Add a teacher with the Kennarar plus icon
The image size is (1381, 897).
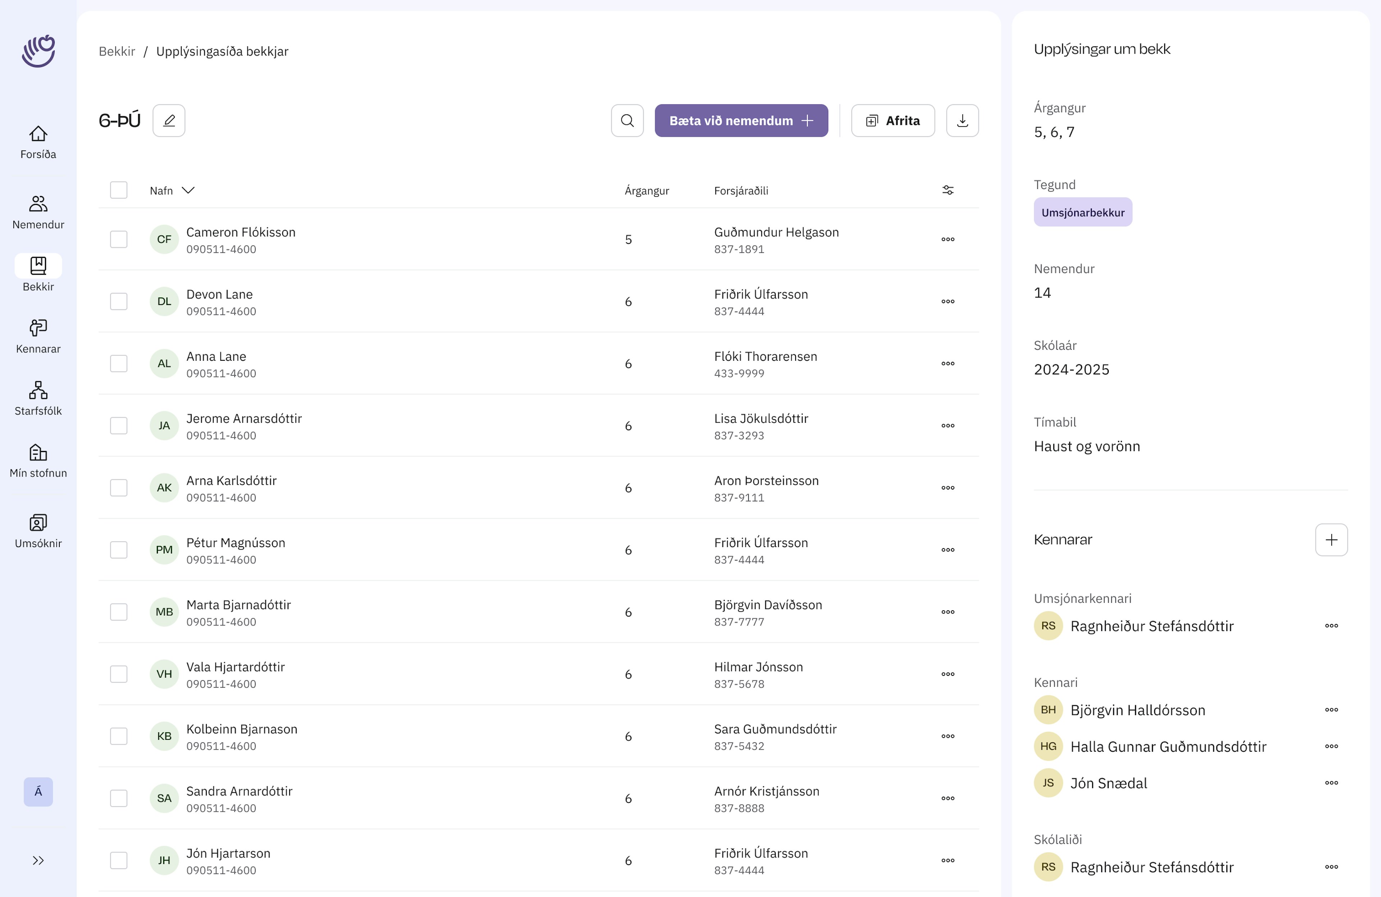point(1331,539)
